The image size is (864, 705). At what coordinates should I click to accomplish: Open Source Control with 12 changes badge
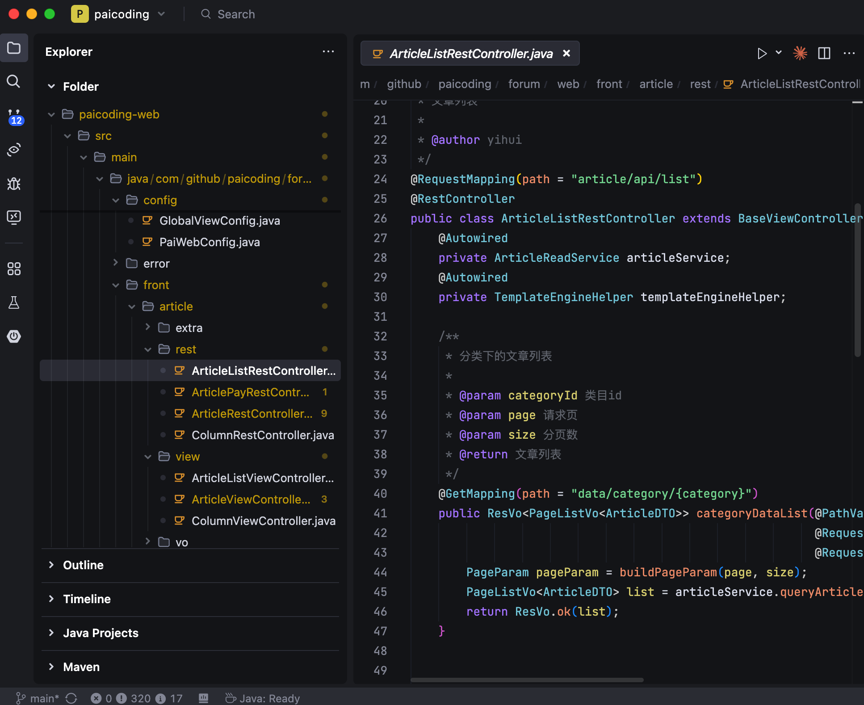coord(14,116)
